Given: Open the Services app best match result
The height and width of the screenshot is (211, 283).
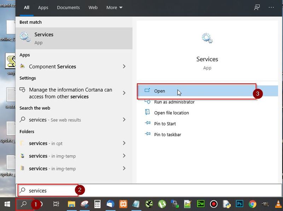Looking at the screenshot, I should [74, 38].
